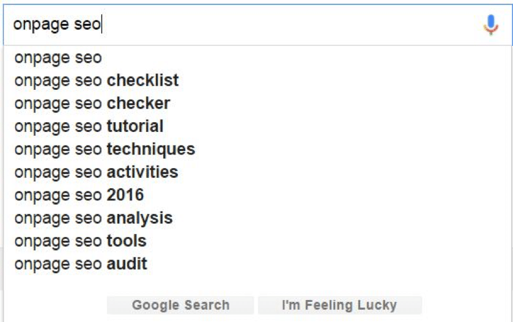Click the bold word 'tools' in suggestions
Screen dimensions: 513x322
click(127, 241)
